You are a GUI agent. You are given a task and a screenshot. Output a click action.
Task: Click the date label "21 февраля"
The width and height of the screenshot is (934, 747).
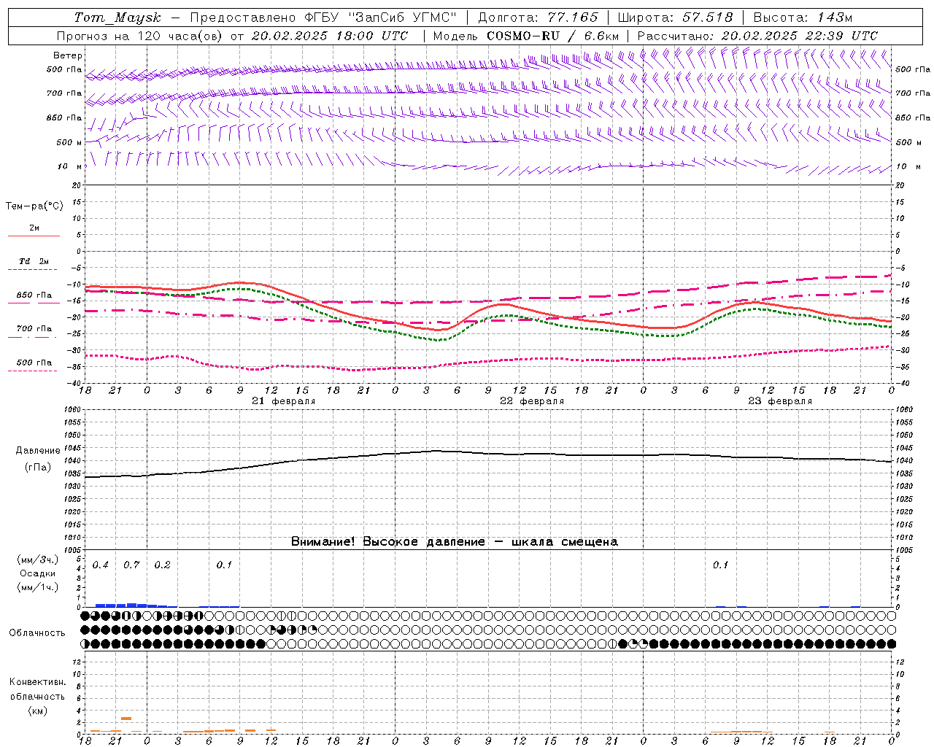[x=284, y=401]
